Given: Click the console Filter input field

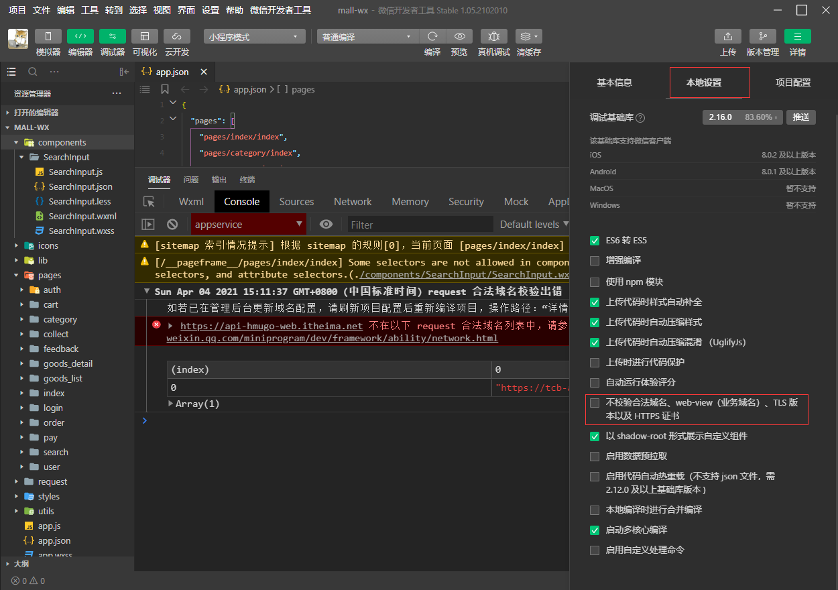Looking at the screenshot, I should tap(420, 225).
